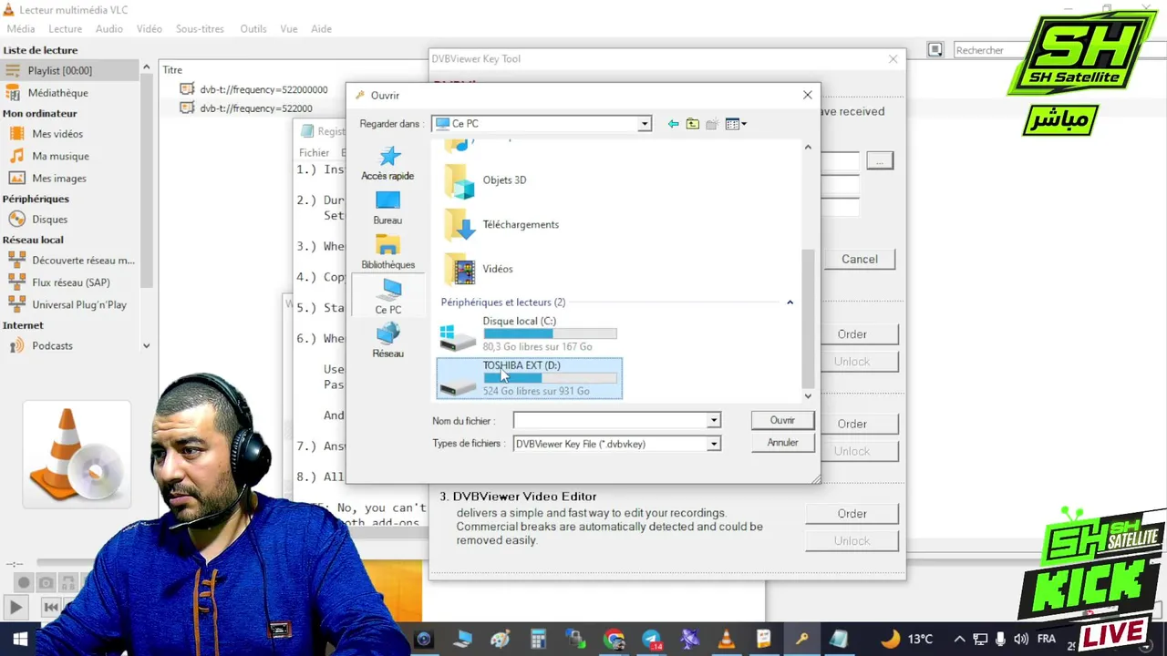Click the Titre column header in VLC playlist
Viewport: 1167px width, 656px height.
[x=172, y=70]
